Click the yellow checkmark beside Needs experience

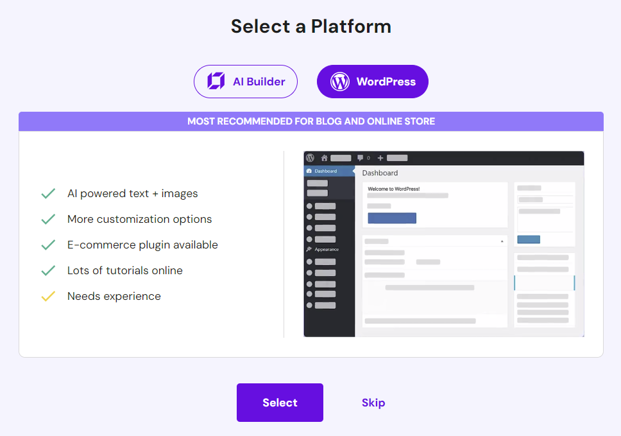48,296
